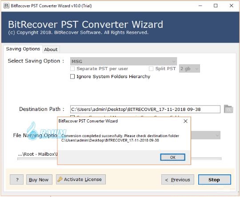Close the BitRecover PST Converter Wizard dialog
The height and width of the screenshot is (197, 240).
185,121
